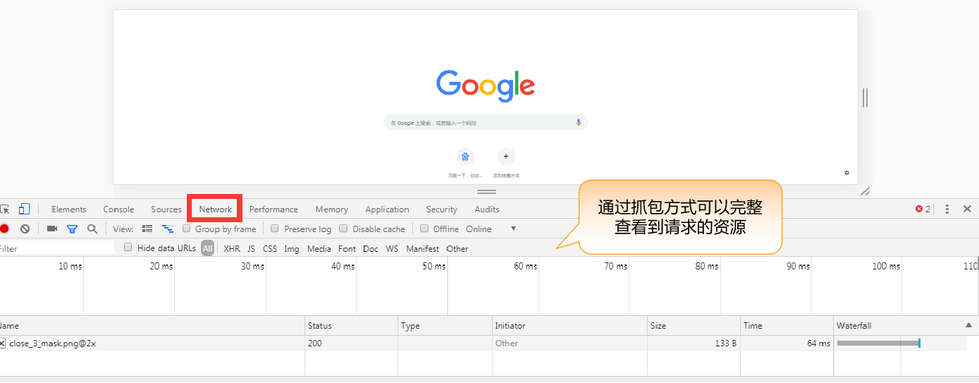Open the Audits tab
This screenshot has width=979, height=383.
pos(487,209)
